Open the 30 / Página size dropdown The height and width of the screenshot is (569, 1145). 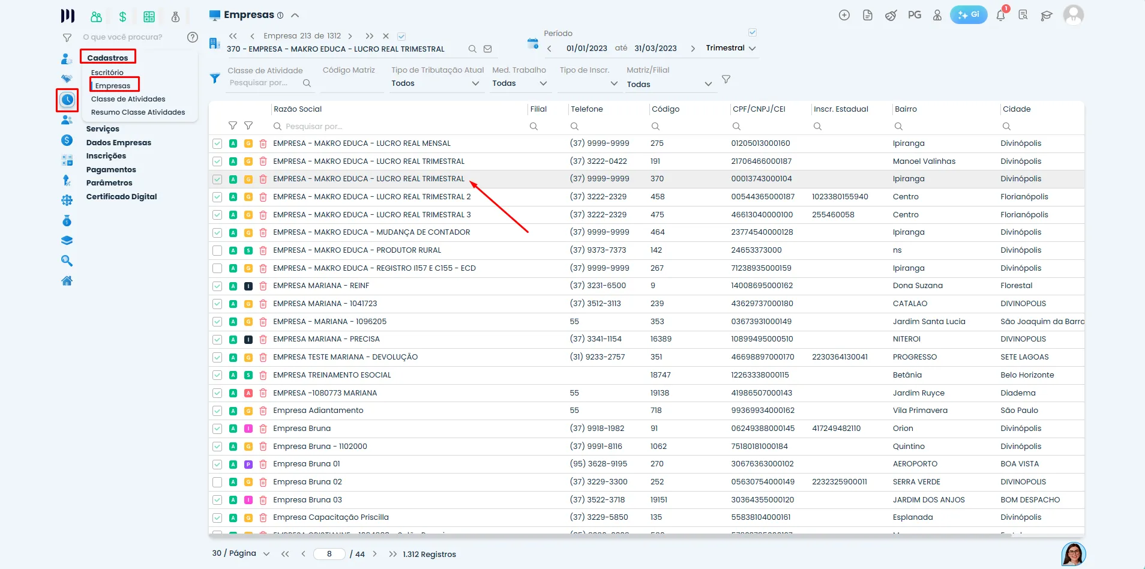(241, 553)
